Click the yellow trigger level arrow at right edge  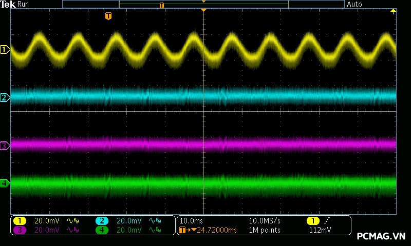[394, 11]
